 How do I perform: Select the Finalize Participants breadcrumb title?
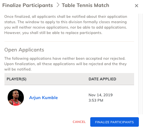point(28,5)
